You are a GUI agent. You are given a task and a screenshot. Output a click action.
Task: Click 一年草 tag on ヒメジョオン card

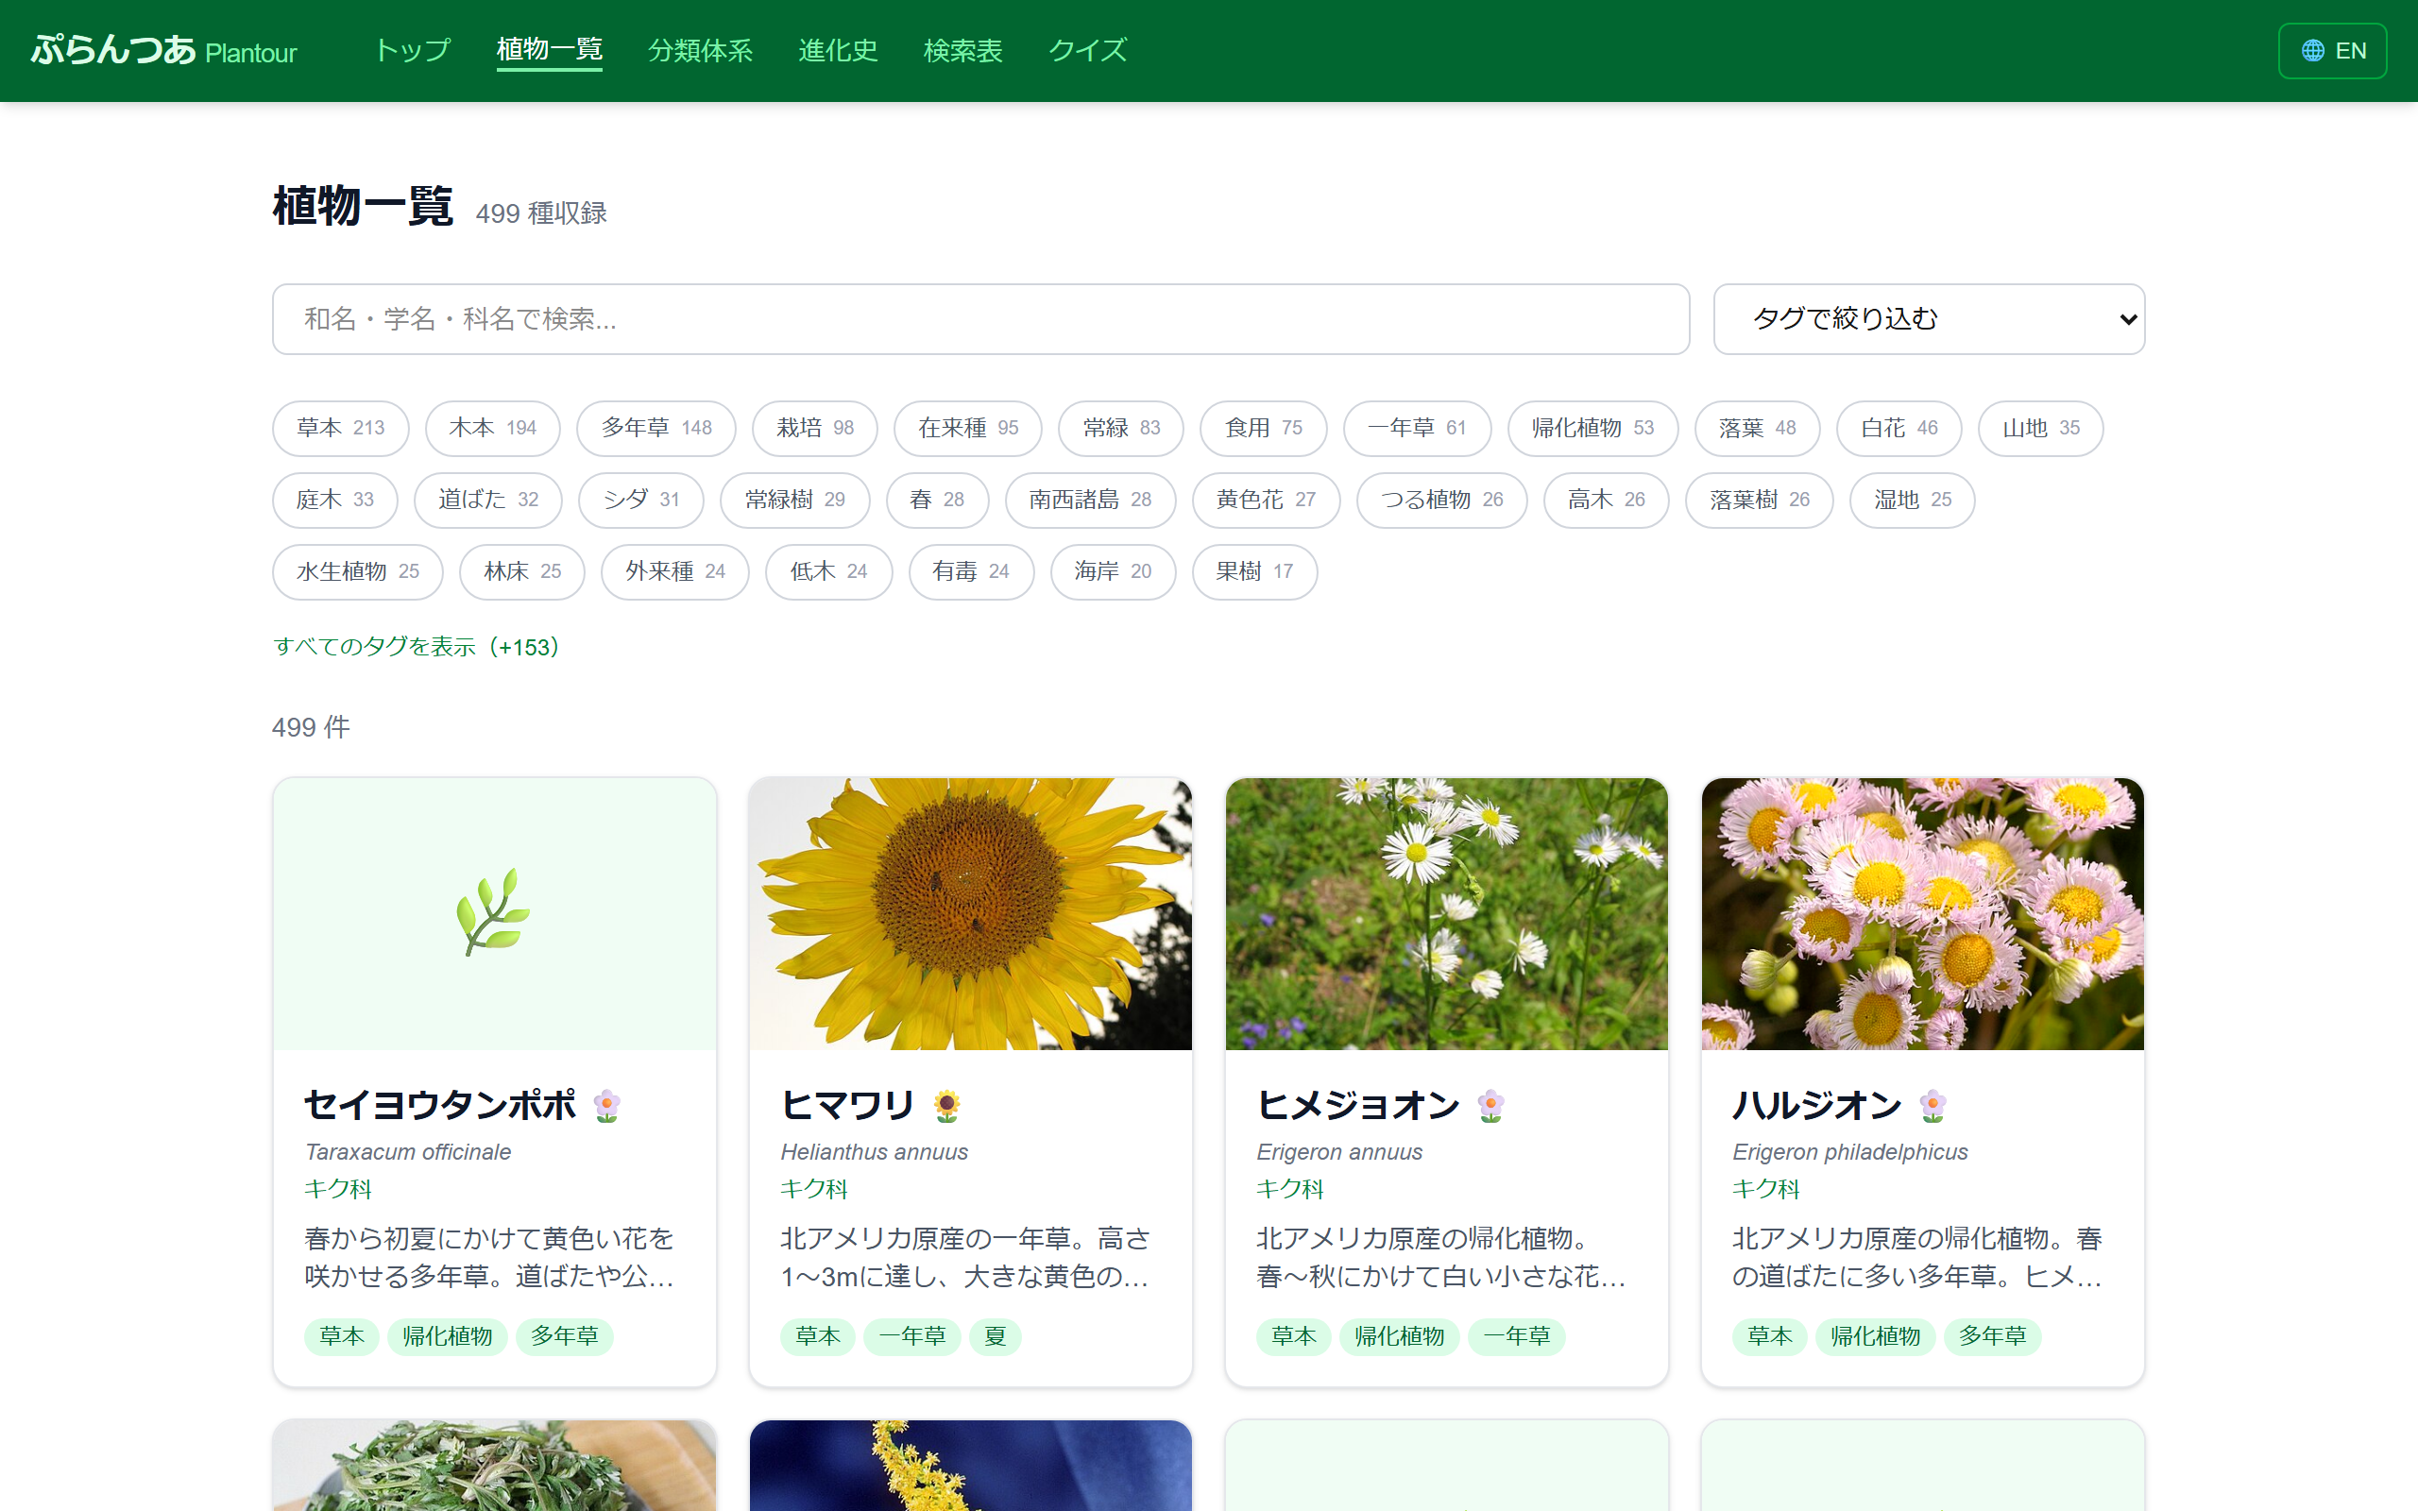point(1517,1336)
